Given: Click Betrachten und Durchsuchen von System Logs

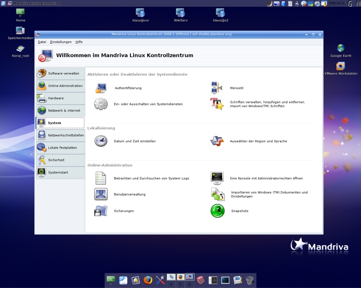Looking at the screenshot, I should point(152,179).
